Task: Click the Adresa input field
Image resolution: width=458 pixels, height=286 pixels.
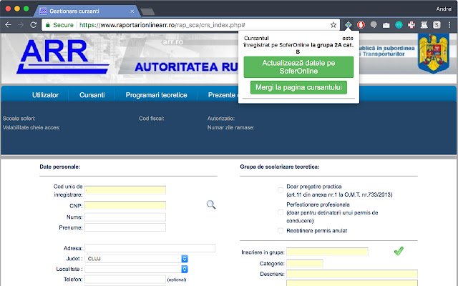Action: pos(150,248)
